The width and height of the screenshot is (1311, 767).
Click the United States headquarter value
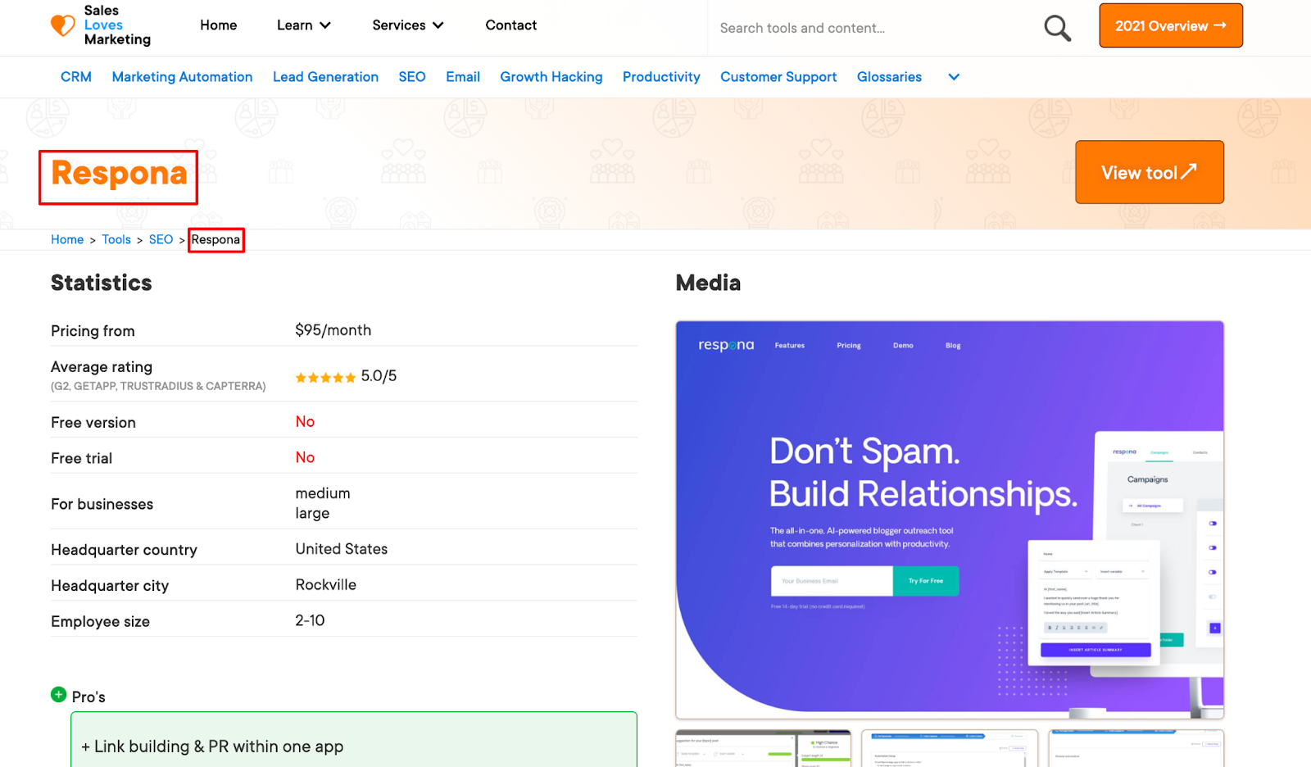pyautogui.click(x=342, y=549)
